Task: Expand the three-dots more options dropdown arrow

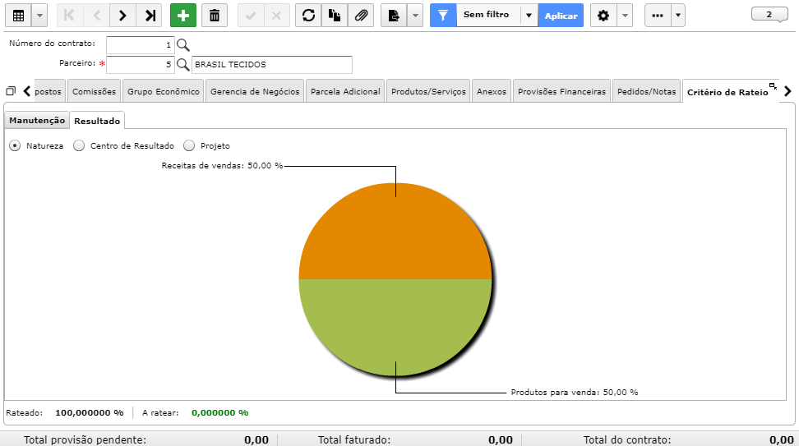Action: (677, 16)
